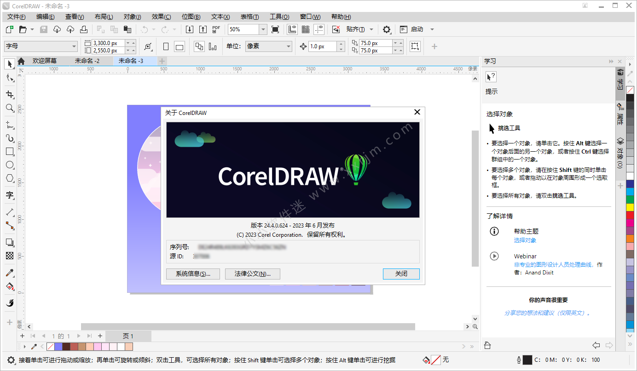Expand the Open file dropdown arrow
The image size is (637, 371).
[32, 29]
